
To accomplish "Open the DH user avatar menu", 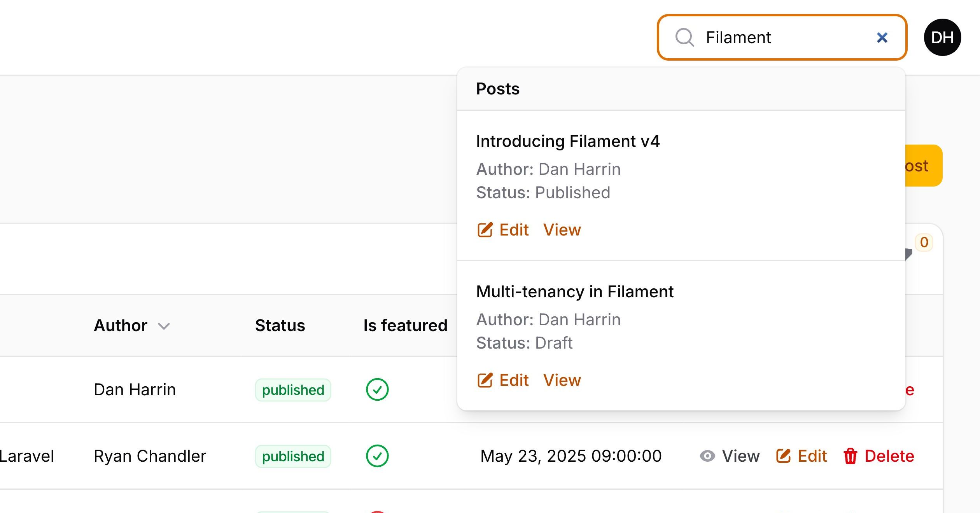I will [942, 37].
